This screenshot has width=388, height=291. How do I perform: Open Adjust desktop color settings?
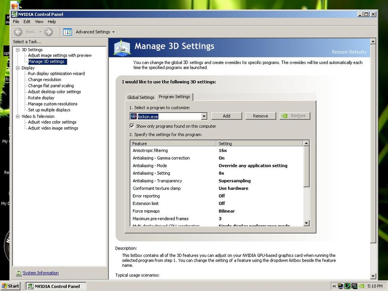pos(54,92)
